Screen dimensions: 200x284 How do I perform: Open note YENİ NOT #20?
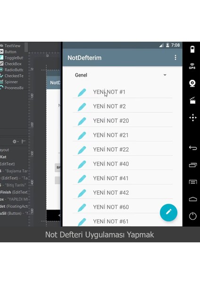click(123, 121)
